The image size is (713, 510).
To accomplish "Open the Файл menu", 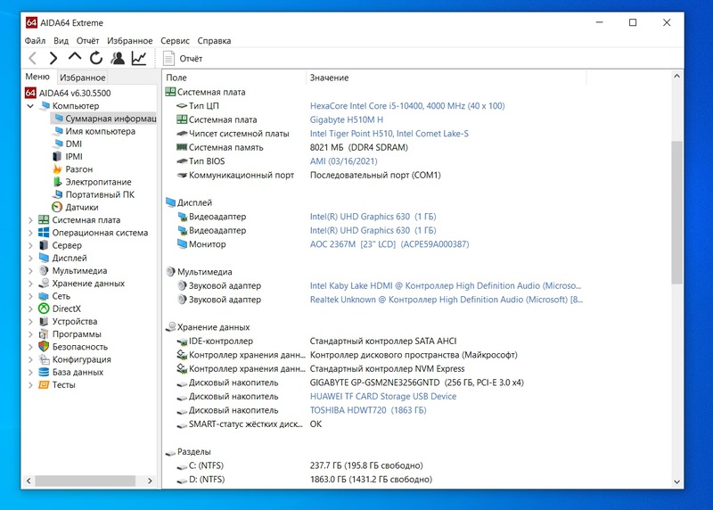I will pos(35,40).
